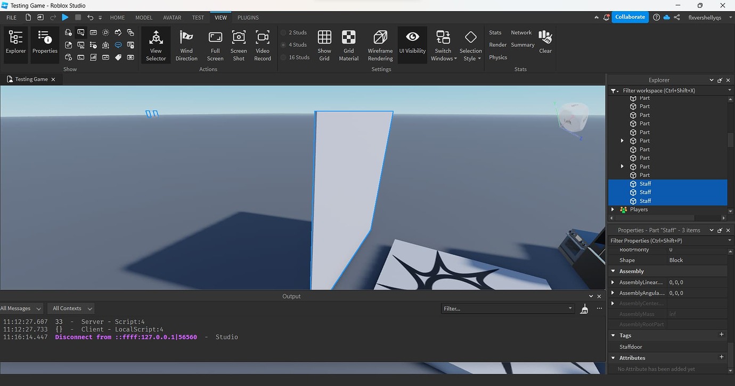The width and height of the screenshot is (735, 386).
Task: Open the Help question mark icon
Action: click(656, 18)
